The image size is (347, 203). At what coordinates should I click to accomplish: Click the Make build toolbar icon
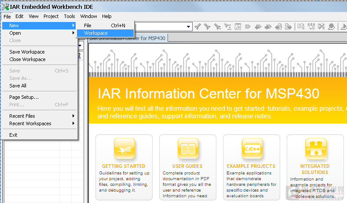(x=311, y=27)
